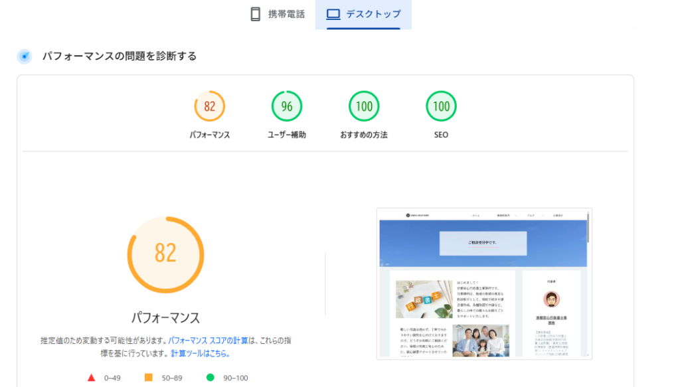Click the avatar image in the page preview
Screen dimensions: 680x387
pos(551,299)
